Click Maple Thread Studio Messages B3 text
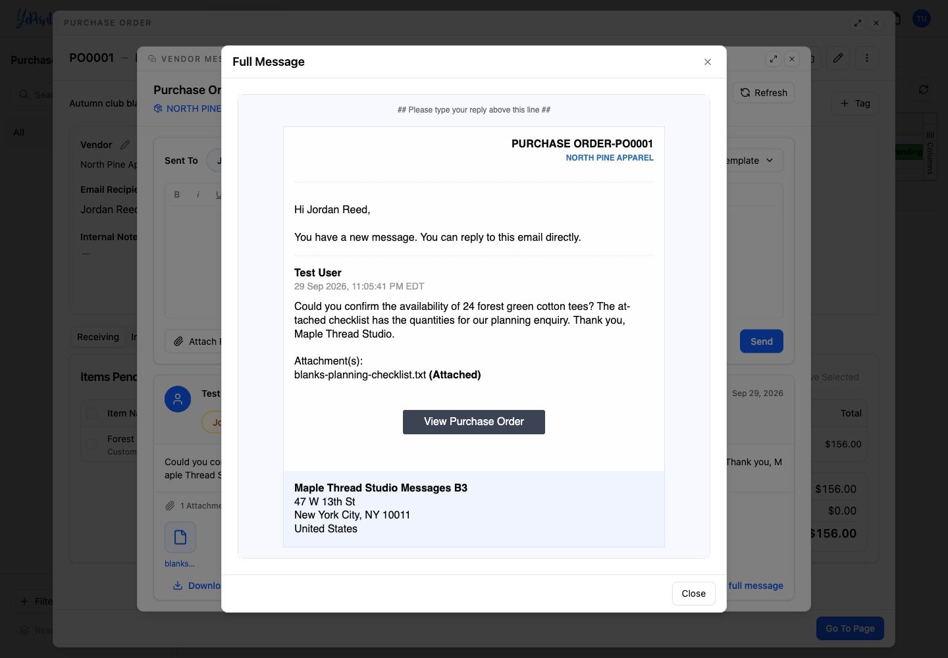 381,488
